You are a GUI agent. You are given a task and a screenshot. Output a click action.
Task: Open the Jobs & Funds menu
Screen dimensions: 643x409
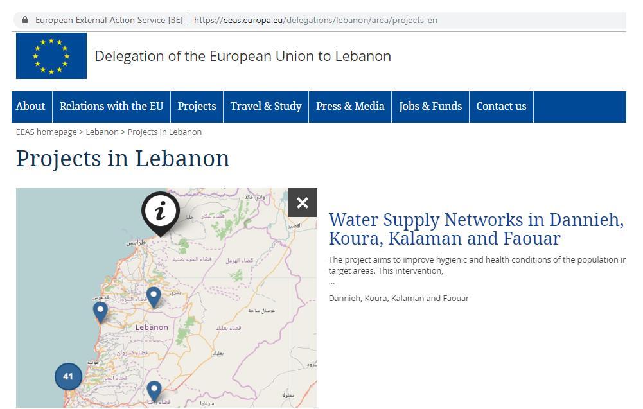(x=430, y=106)
